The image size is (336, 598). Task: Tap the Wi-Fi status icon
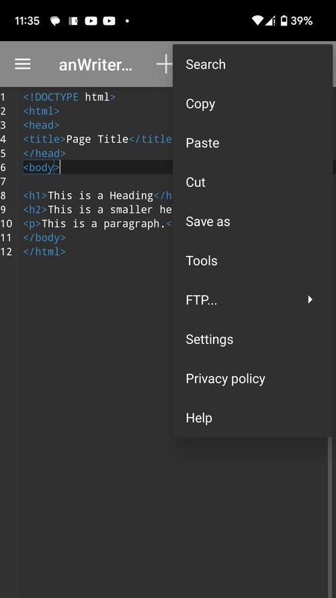(x=257, y=21)
